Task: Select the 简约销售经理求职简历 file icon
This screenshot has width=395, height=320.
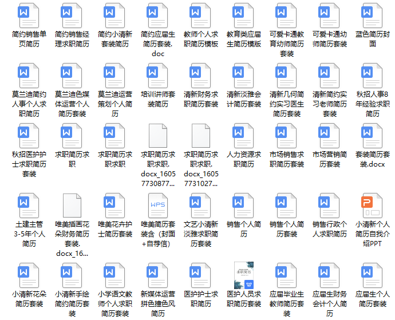Action: point(72,15)
